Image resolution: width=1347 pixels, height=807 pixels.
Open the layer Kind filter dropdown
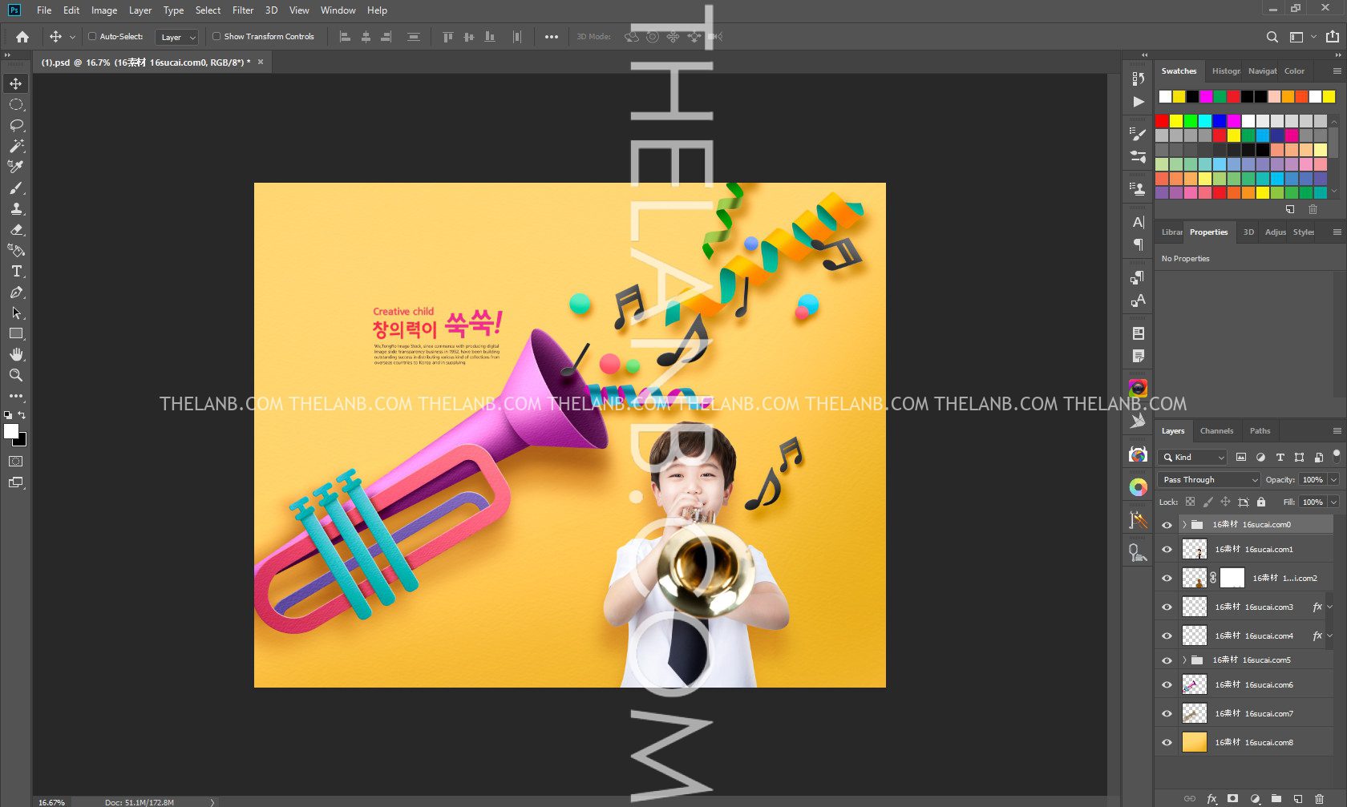1193,457
